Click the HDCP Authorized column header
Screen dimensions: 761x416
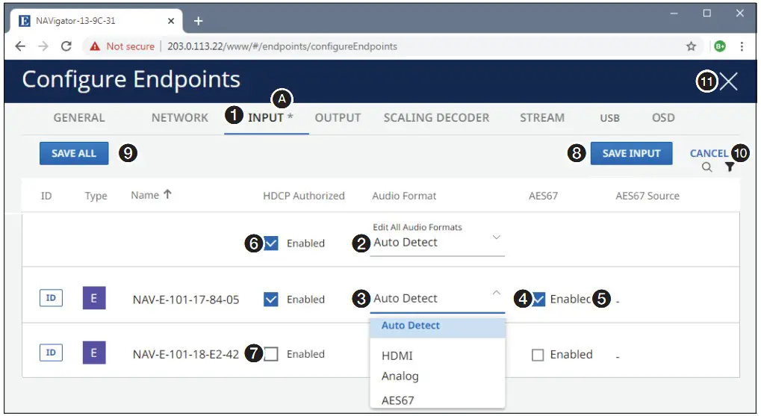[304, 196]
